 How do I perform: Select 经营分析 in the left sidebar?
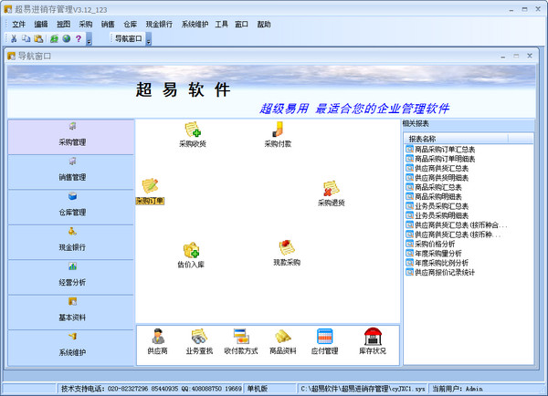[x=71, y=277]
